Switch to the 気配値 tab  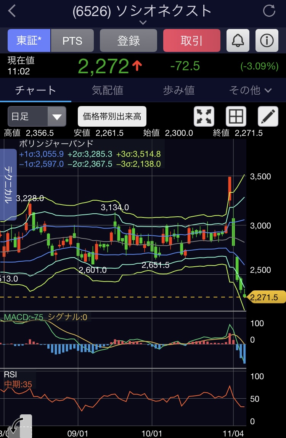(108, 90)
